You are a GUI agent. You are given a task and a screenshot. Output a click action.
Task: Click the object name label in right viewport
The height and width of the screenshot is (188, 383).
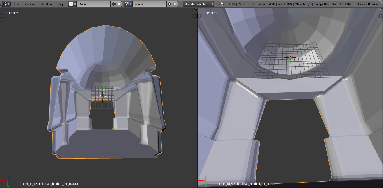click(246, 184)
